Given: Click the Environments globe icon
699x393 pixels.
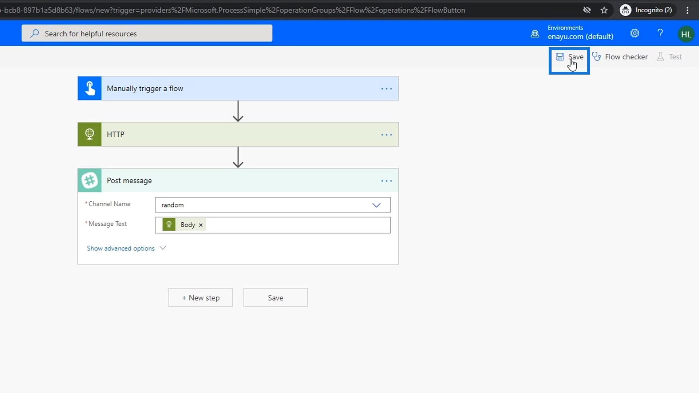Looking at the screenshot, I should click(535, 34).
